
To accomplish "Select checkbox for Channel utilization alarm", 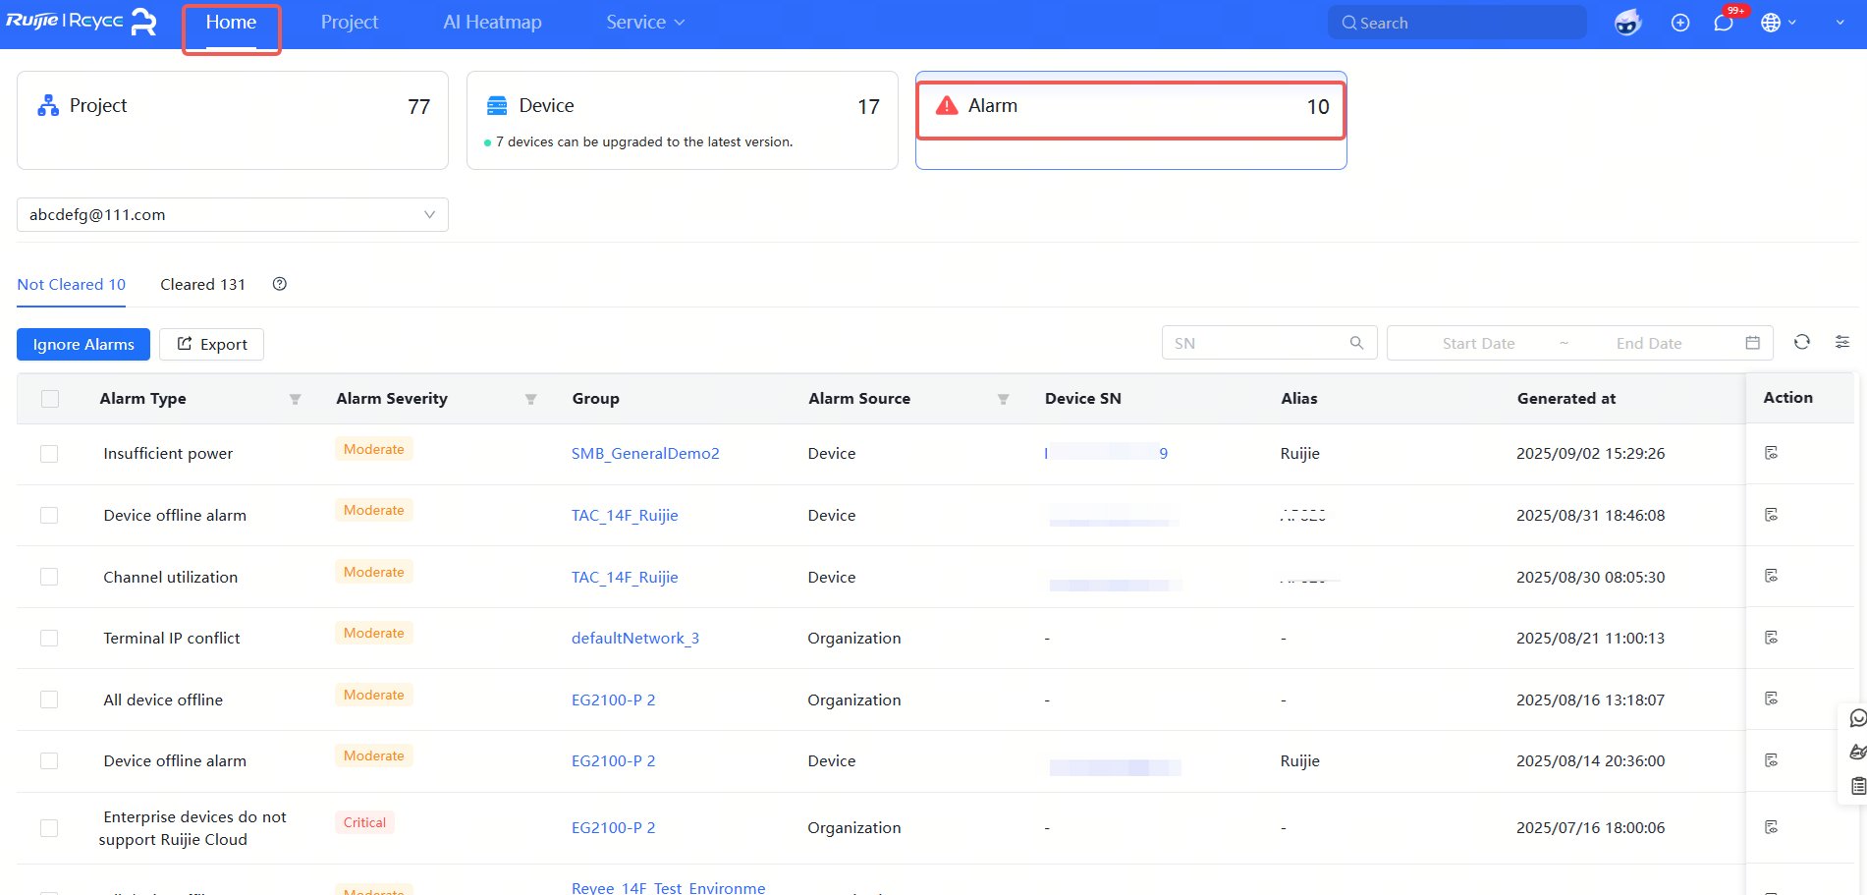I will coord(49,577).
